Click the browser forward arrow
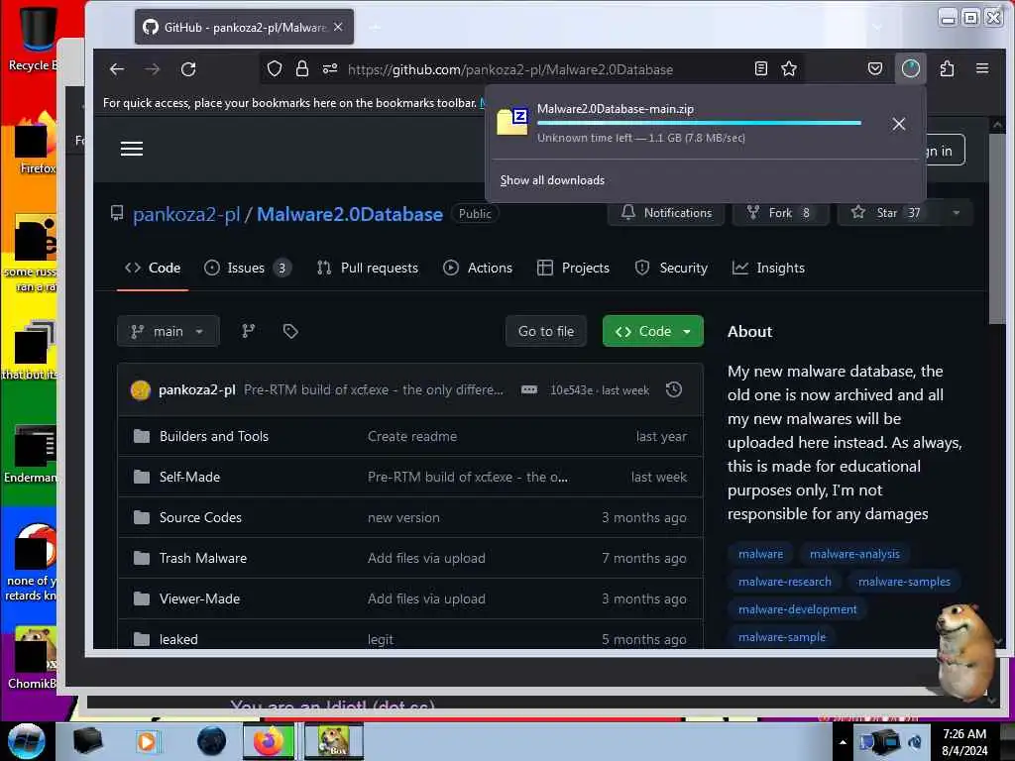This screenshot has height=761, width=1015. pos(152,69)
